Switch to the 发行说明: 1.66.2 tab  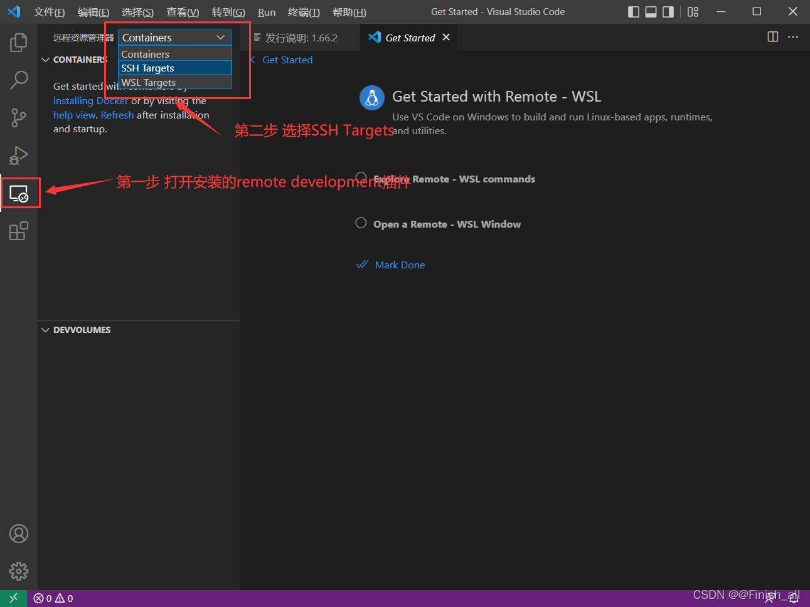pos(300,38)
